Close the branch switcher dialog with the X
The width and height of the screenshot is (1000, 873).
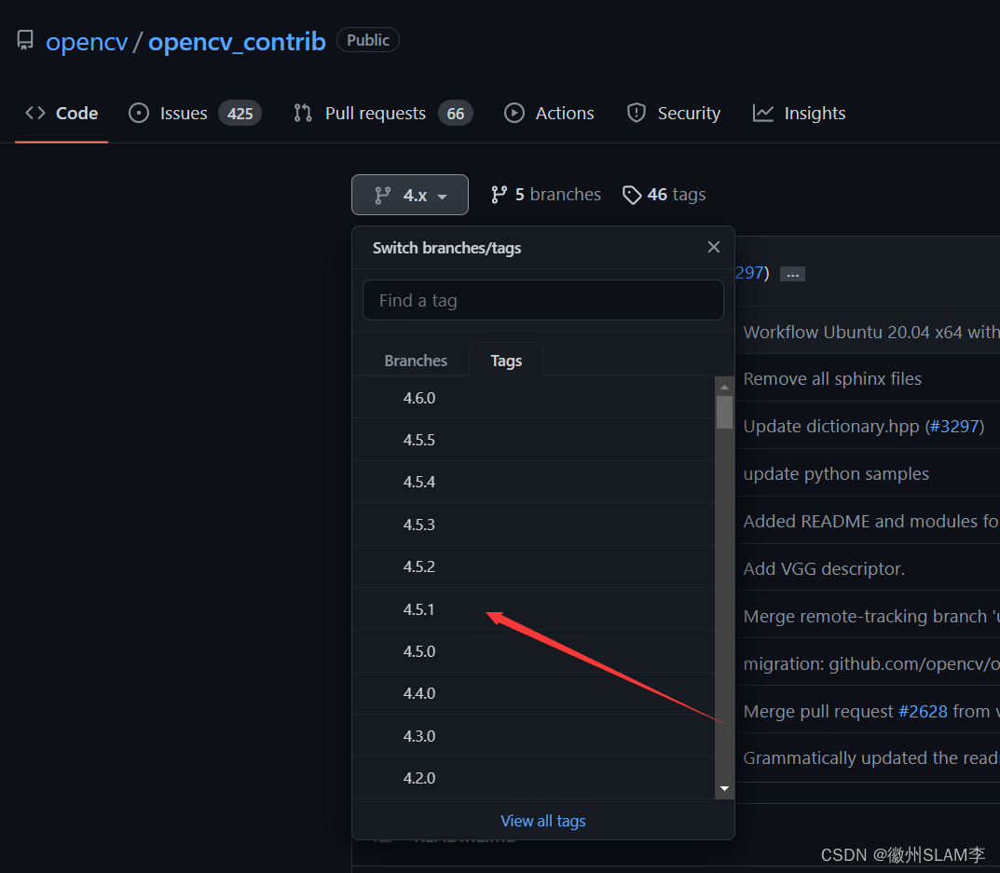713,247
